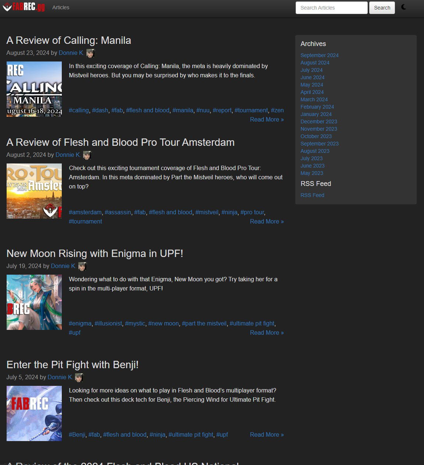
Task: Open the September 2024 archive
Action: [x=320, y=55]
